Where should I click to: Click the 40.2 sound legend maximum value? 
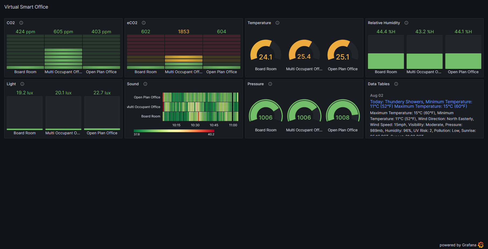(x=211, y=134)
